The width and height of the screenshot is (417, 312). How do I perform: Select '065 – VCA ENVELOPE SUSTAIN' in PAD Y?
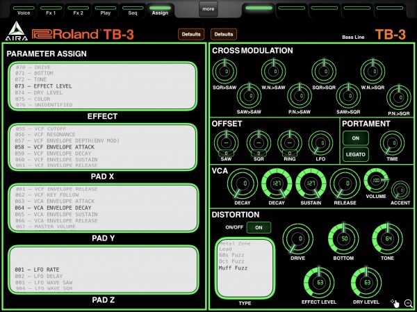tap(56, 215)
